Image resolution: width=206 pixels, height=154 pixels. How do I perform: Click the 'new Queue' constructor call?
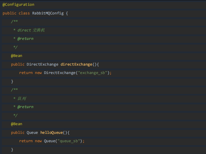(45, 141)
